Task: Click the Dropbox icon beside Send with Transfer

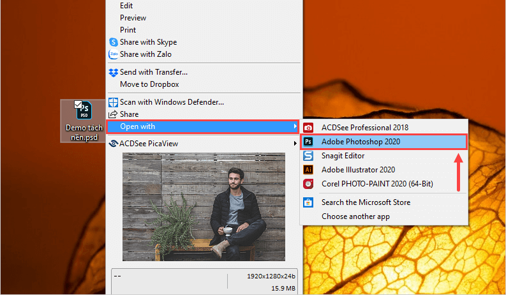Action: (x=114, y=72)
